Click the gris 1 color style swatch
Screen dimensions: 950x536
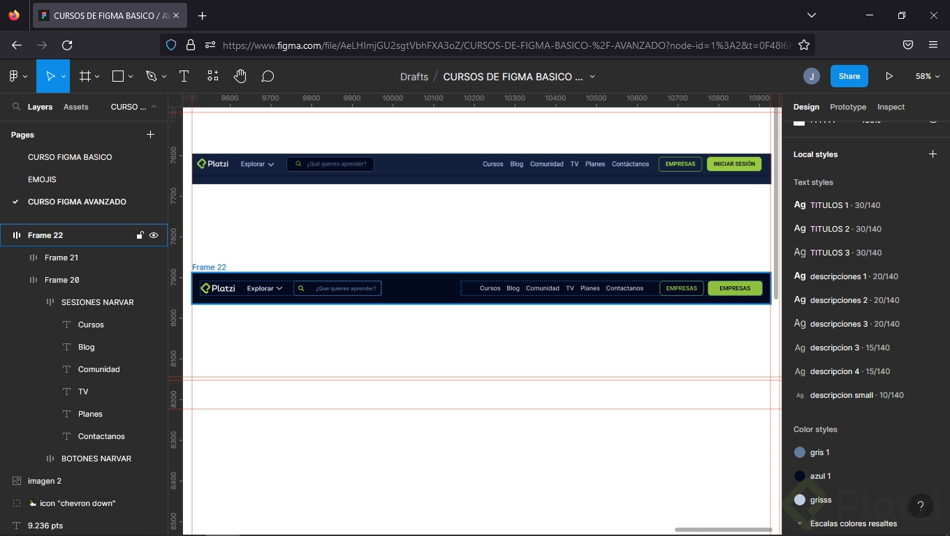(800, 452)
